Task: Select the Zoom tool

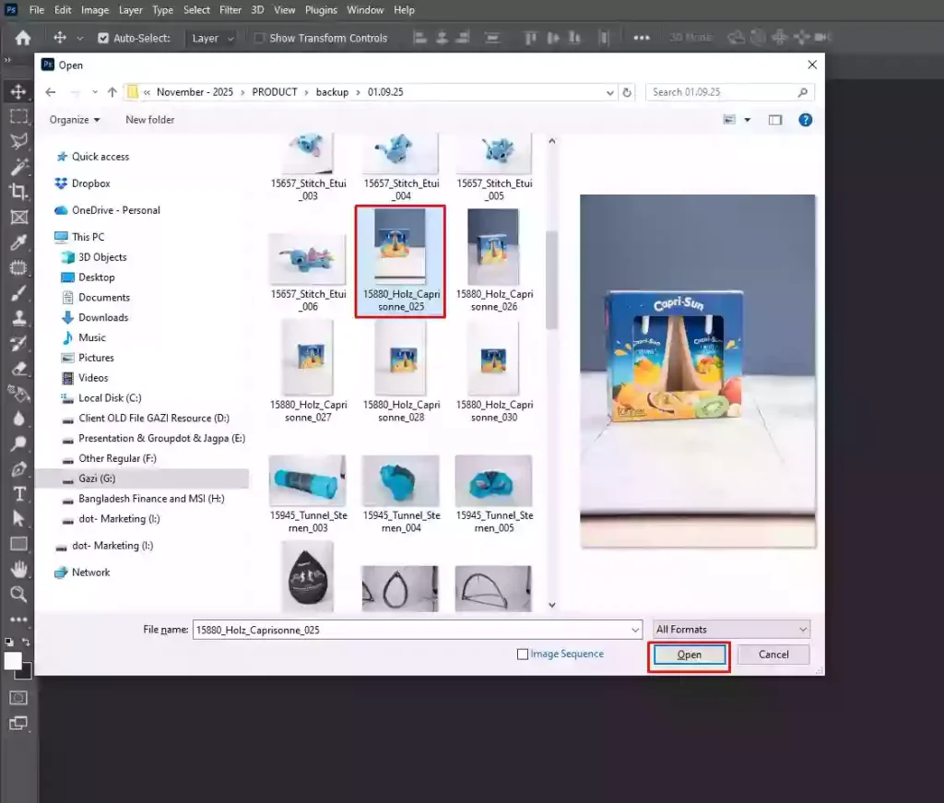Action: pyautogui.click(x=18, y=594)
